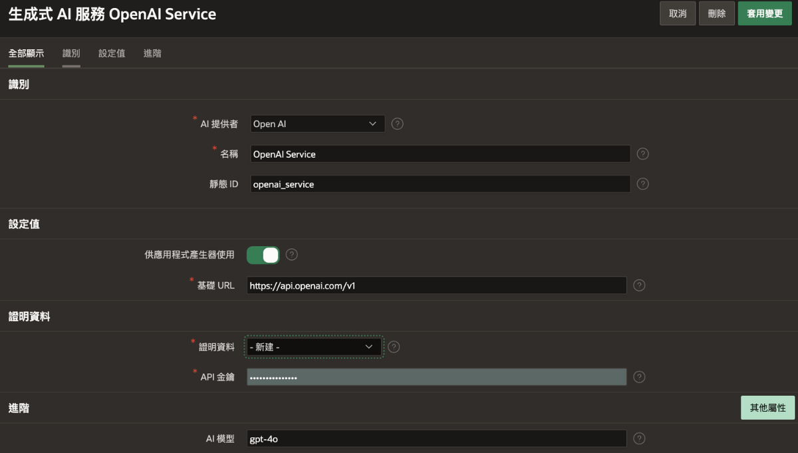The image size is (798, 453).
Task: Open the AI 提供者 dropdown showing Open AI
Action: pos(318,124)
